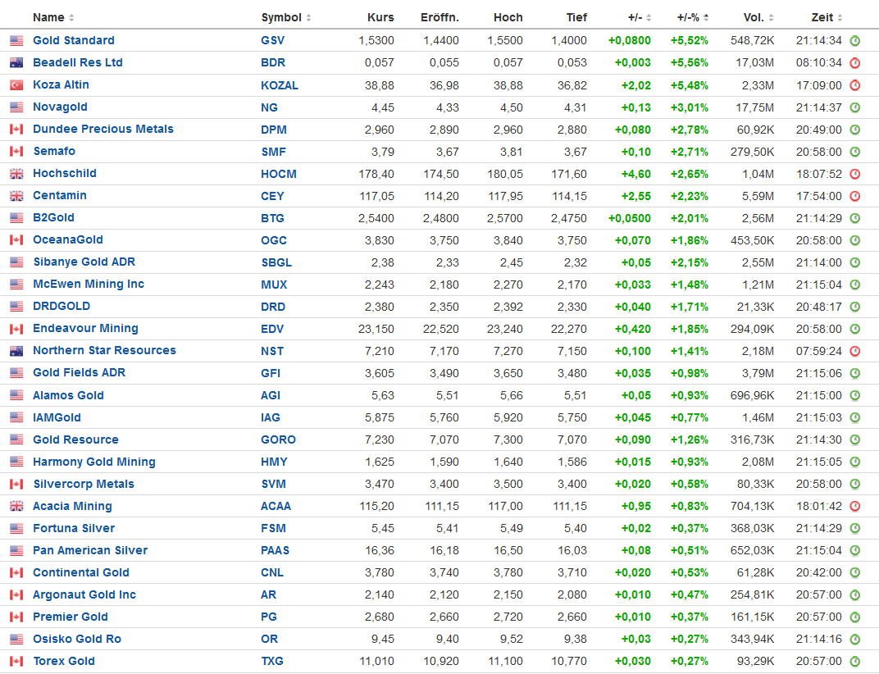Screen dimensions: 879x674
Task: Click the green clock icon for Pan American Silver
Action: (855, 550)
